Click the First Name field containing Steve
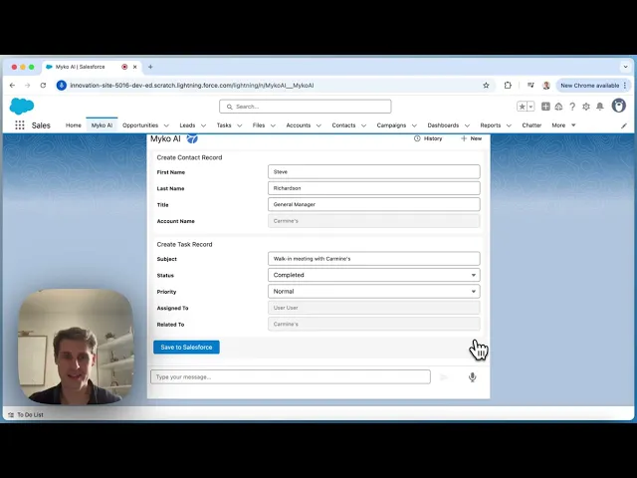This screenshot has height=478, width=637. coord(374,171)
